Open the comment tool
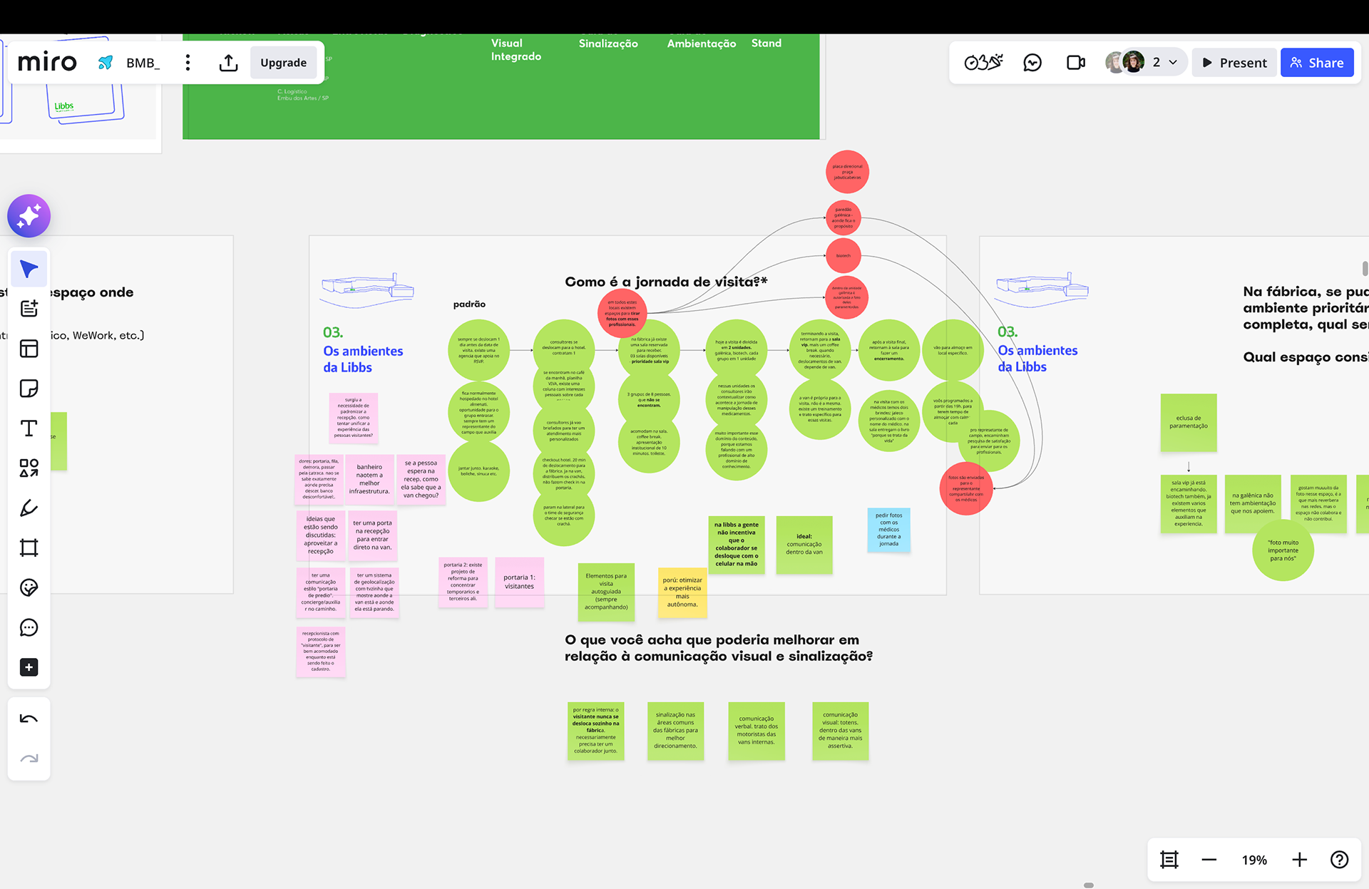1369x889 pixels. click(x=29, y=628)
